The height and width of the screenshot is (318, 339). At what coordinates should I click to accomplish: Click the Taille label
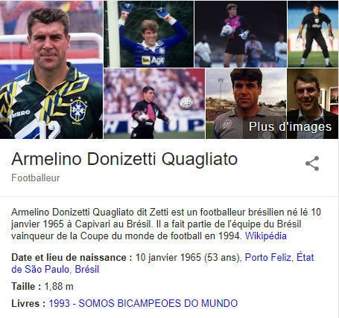click(x=26, y=287)
